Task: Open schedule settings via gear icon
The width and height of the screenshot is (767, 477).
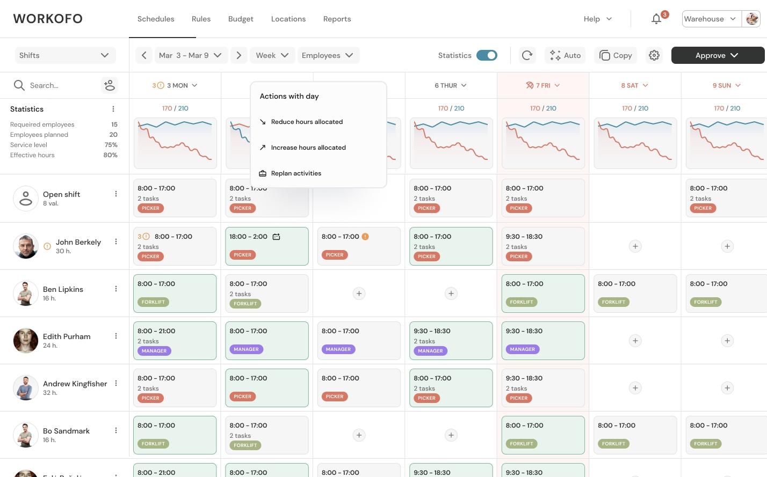Action: (654, 55)
